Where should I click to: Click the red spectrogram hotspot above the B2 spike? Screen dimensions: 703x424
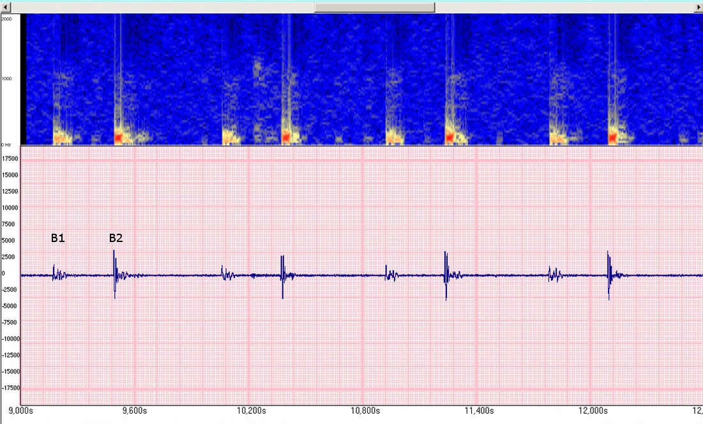tap(118, 137)
